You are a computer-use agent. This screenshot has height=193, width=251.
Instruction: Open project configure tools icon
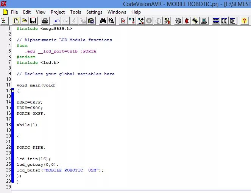click(167, 21)
